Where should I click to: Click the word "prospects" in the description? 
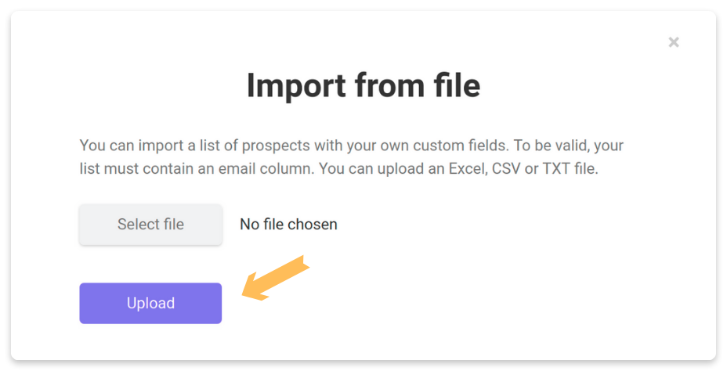276,146
